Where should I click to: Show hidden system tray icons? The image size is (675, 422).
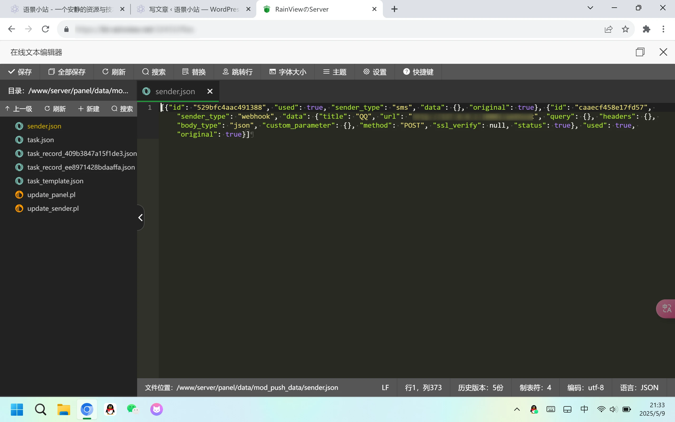(x=517, y=409)
